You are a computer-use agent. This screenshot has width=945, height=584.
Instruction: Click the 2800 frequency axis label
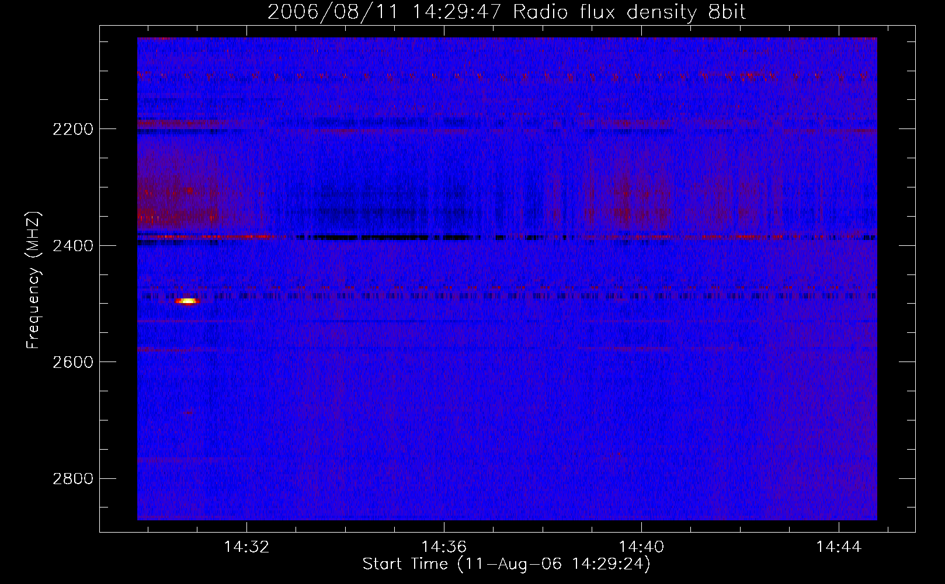pos(73,479)
